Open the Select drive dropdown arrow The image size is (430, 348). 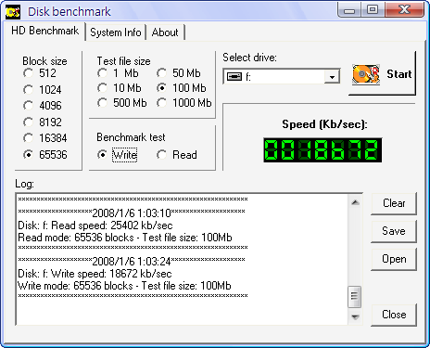pyautogui.click(x=332, y=76)
